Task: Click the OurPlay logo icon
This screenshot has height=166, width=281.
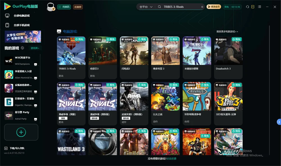Action: (7, 6)
